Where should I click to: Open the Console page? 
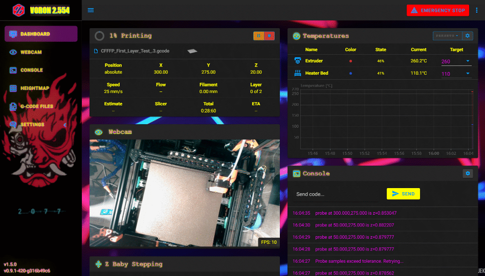tap(41, 70)
